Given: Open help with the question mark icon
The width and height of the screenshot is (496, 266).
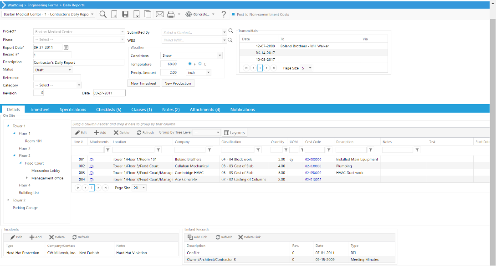Looking at the screenshot, I should [x=224, y=14].
